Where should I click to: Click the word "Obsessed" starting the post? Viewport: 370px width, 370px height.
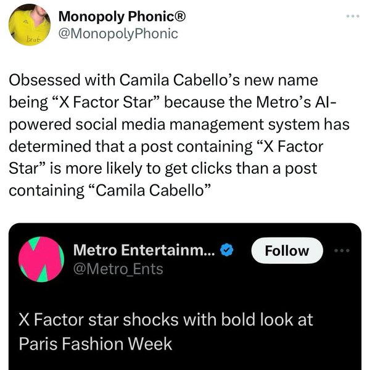(x=43, y=81)
